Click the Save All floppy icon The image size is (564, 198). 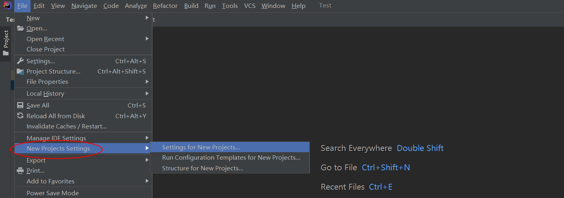pos(20,106)
